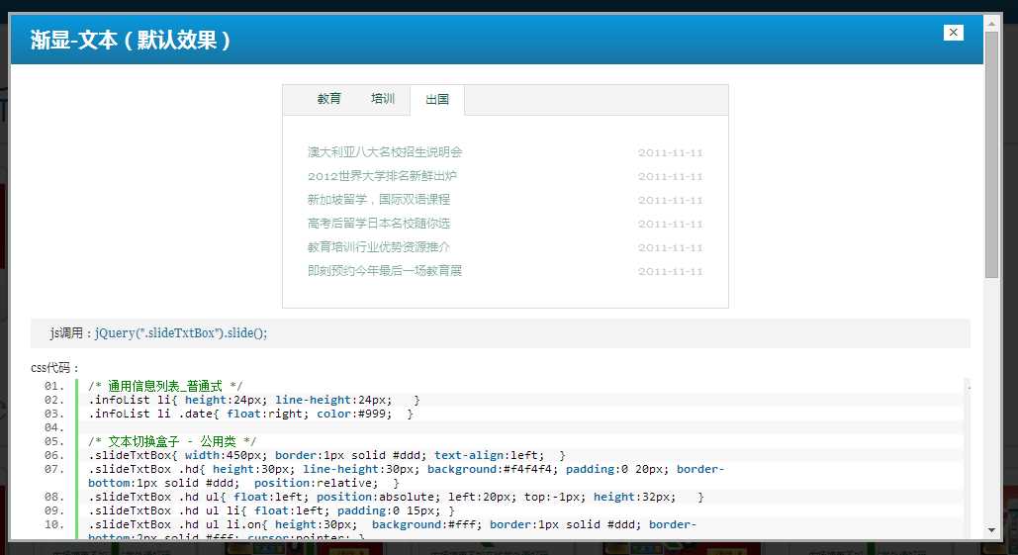Click the comment 通用信息列表_普通式
Image resolution: width=1018 pixels, height=555 pixels.
(165, 386)
